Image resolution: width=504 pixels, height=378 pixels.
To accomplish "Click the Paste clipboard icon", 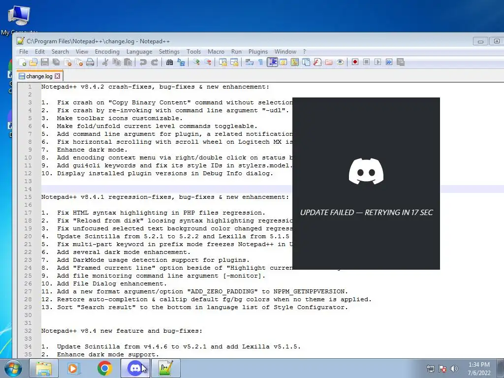I will 128,62.
